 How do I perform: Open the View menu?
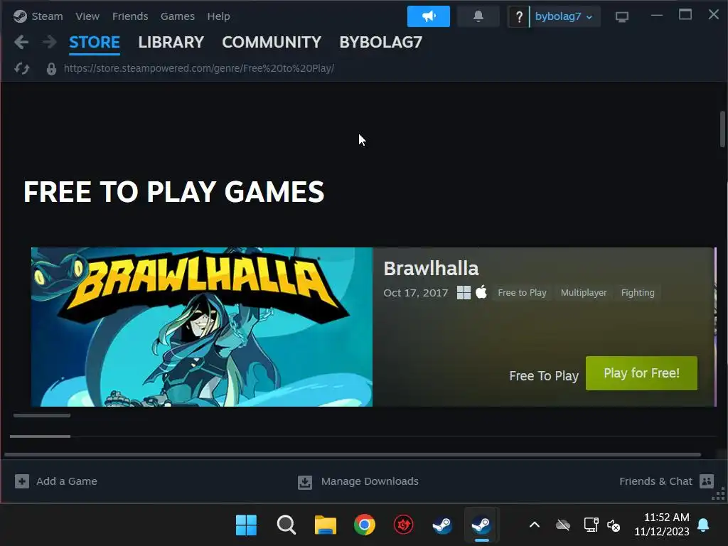(87, 16)
